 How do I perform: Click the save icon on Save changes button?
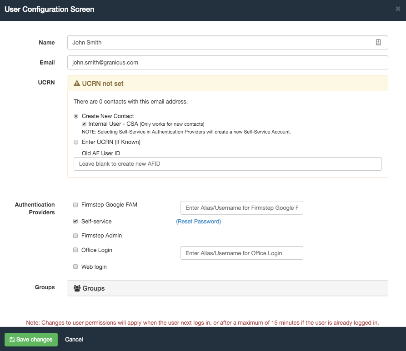click(12, 339)
